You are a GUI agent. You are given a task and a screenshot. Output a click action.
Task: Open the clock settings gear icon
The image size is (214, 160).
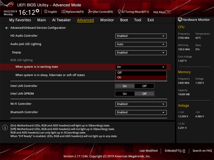pyautogui.click(x=37, y=11)
